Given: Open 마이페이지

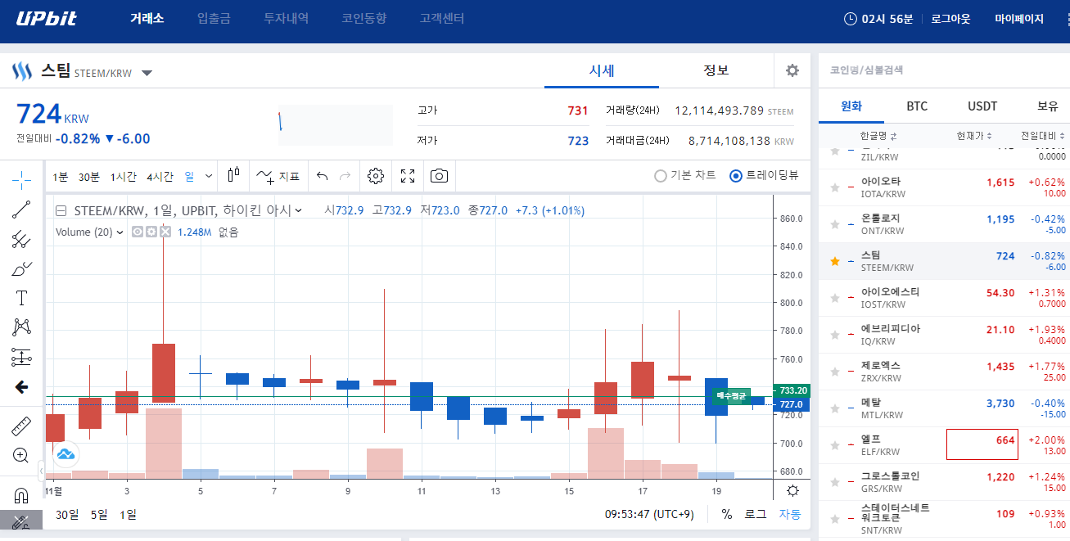Looking at the screenshot, I should 1019,19.
